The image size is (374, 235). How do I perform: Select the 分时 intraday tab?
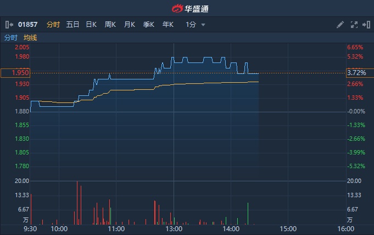53,25
